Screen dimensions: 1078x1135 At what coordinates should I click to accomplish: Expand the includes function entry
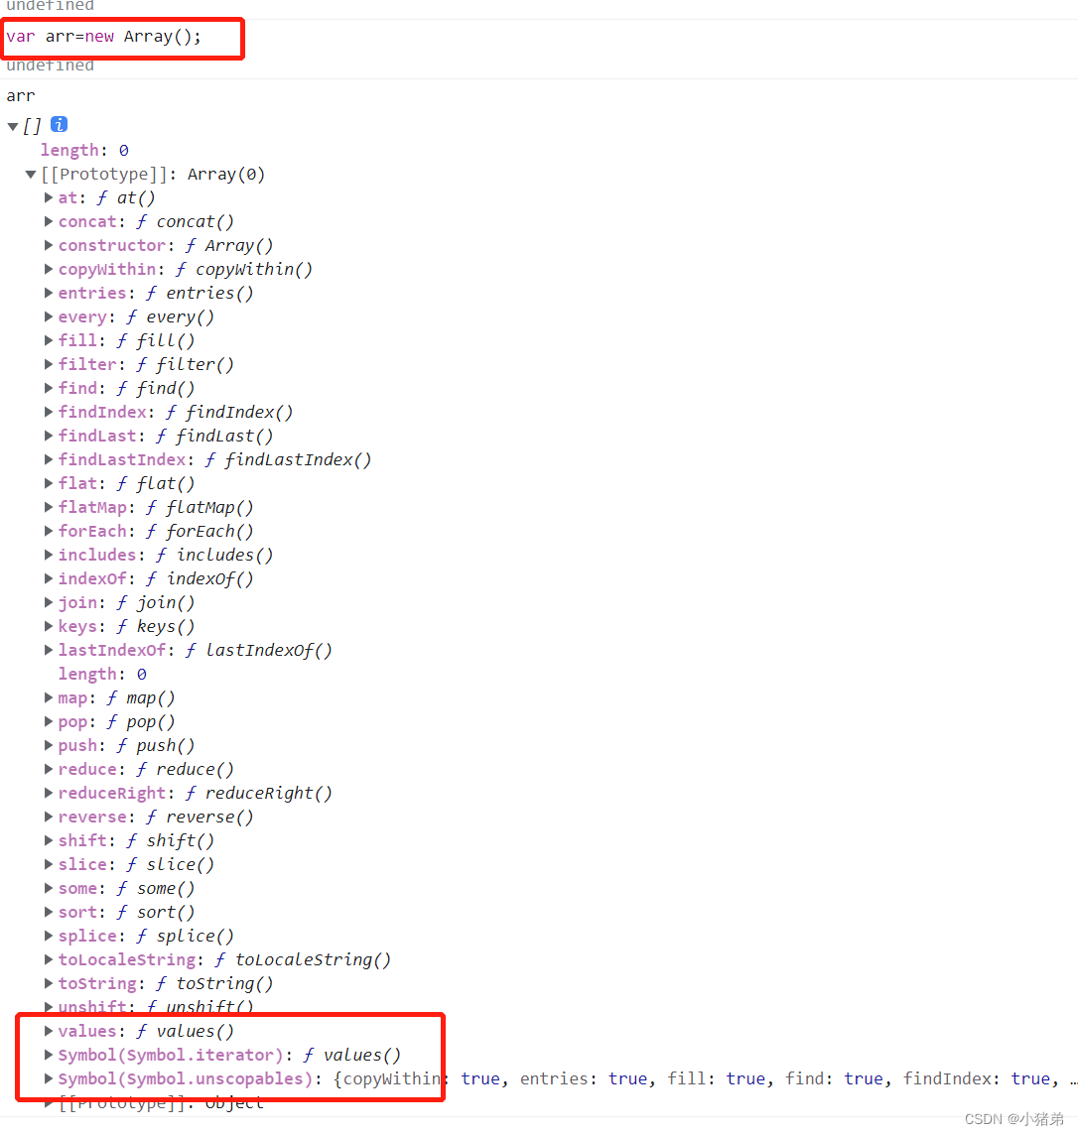(x=48, y=556)
